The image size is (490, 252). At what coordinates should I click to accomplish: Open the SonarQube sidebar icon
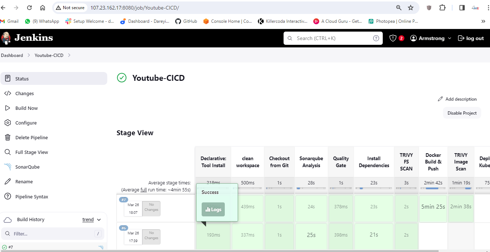click(x=7, y=167)
